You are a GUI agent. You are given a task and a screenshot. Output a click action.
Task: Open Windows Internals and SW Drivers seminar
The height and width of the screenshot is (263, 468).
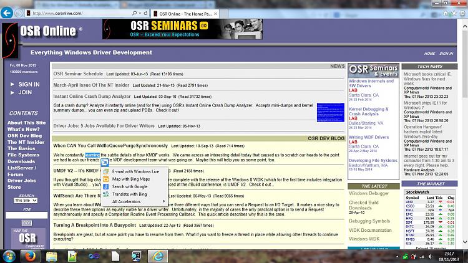371,83
